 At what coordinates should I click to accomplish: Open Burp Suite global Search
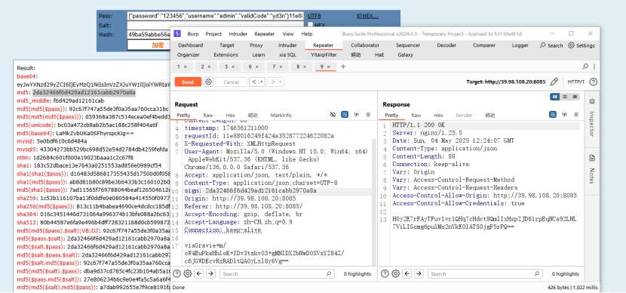pos(551,45)
